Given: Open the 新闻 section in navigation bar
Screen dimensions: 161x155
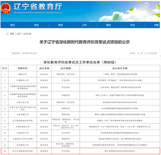Looking at the screenshot, I should tap(60, 25).
